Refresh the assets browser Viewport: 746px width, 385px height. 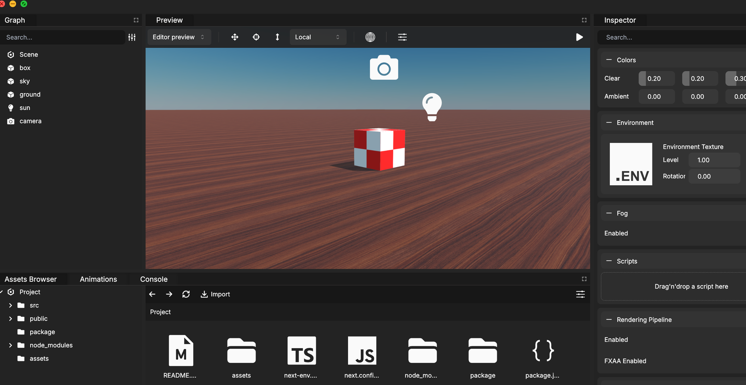click(x=186, y=294)
